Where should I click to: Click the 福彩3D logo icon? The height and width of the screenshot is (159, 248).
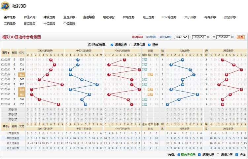click(x=5, y=6)
